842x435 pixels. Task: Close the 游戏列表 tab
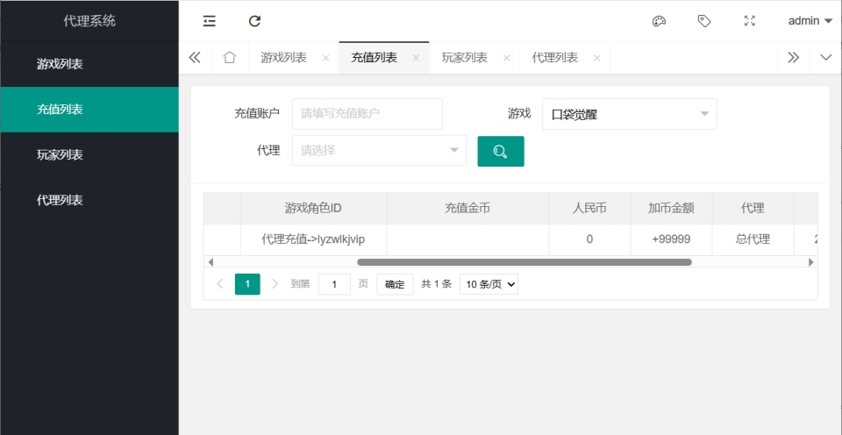(x=325, y=58)
